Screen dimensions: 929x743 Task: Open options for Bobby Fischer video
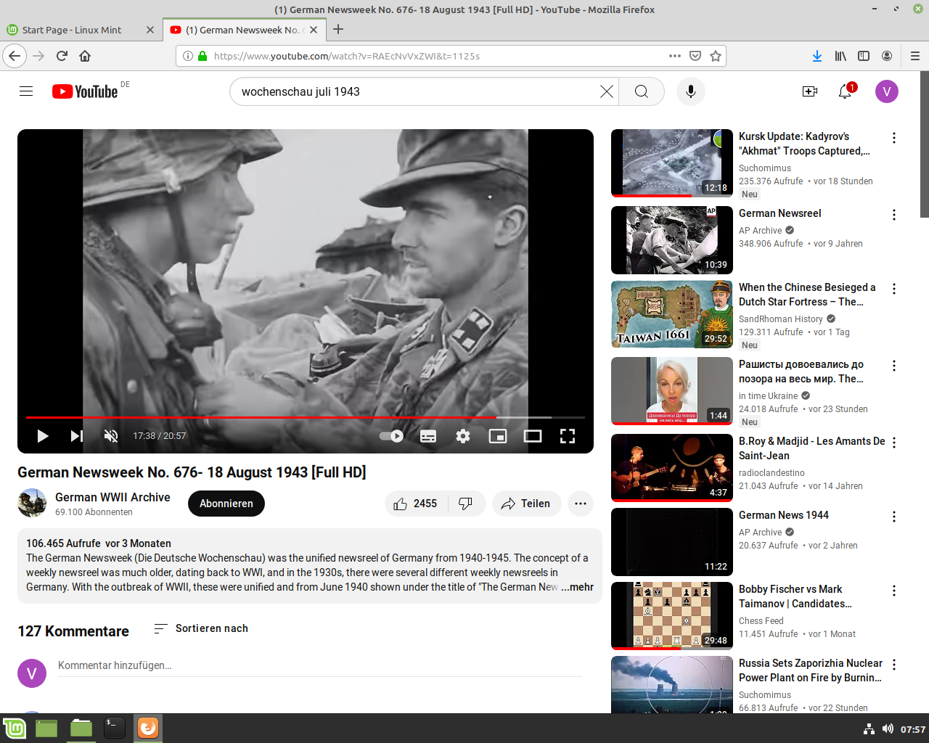click(x=894, y=591)
